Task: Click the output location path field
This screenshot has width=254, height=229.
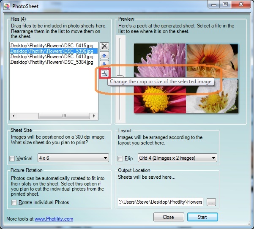Action: pyautogui.click(x=160, y=202)
